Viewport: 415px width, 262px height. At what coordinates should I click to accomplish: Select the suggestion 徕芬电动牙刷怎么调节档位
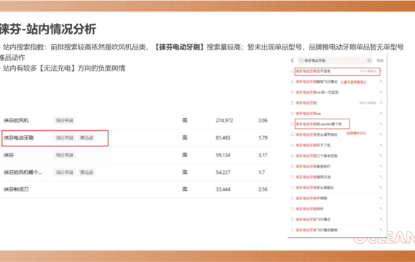coord(317,135)
